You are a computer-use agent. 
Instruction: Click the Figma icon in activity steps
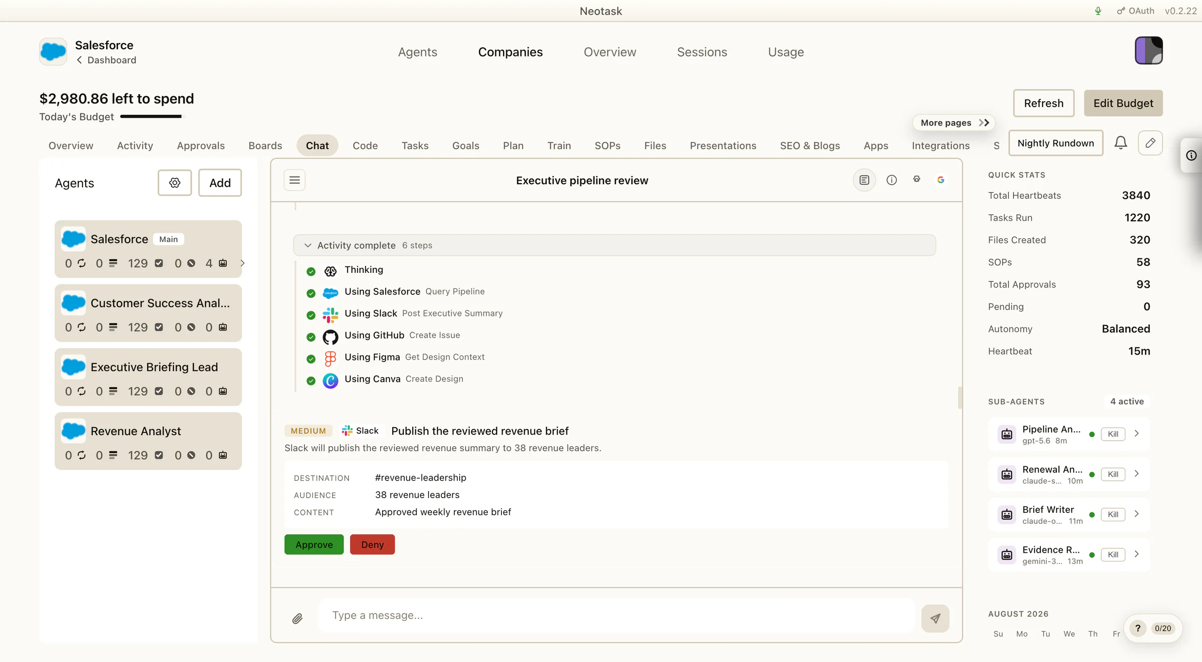click(x=330, y=359)
